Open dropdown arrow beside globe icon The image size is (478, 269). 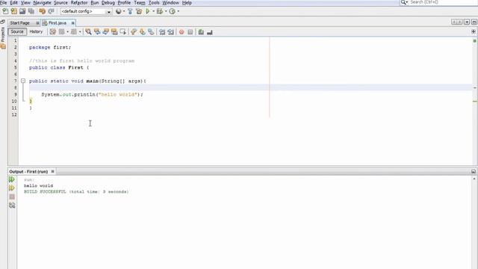pos(124,11)
